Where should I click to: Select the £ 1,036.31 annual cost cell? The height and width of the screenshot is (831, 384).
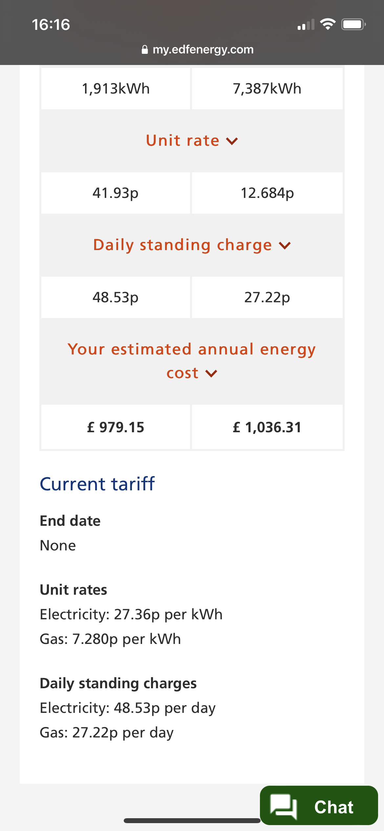(267, 427)
